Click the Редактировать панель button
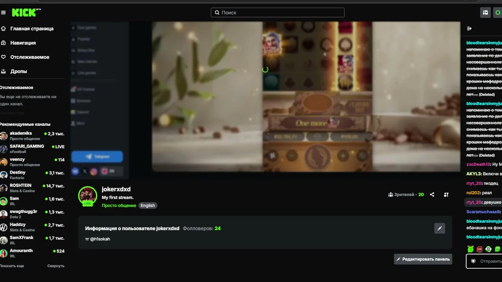Viewport: 502px width, 282px height. pos(423,259)
